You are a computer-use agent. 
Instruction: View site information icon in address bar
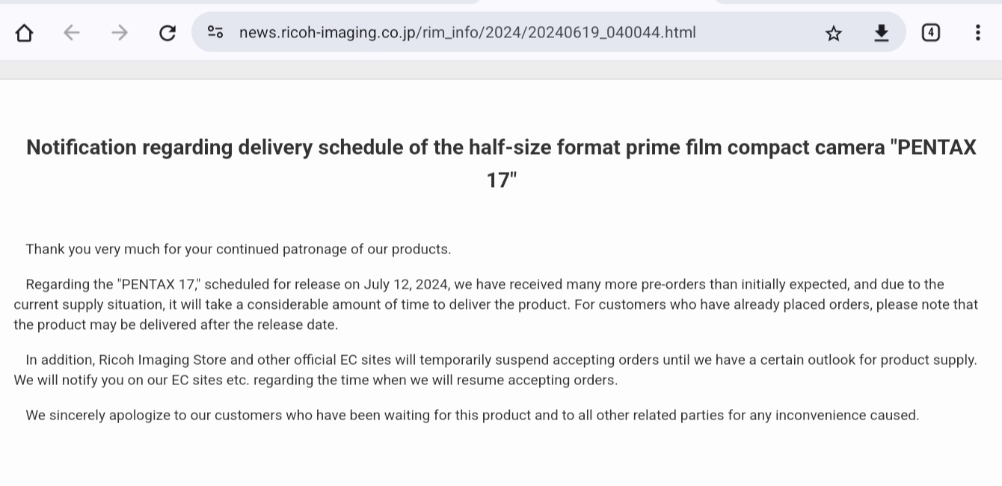(x=215, y=32)
